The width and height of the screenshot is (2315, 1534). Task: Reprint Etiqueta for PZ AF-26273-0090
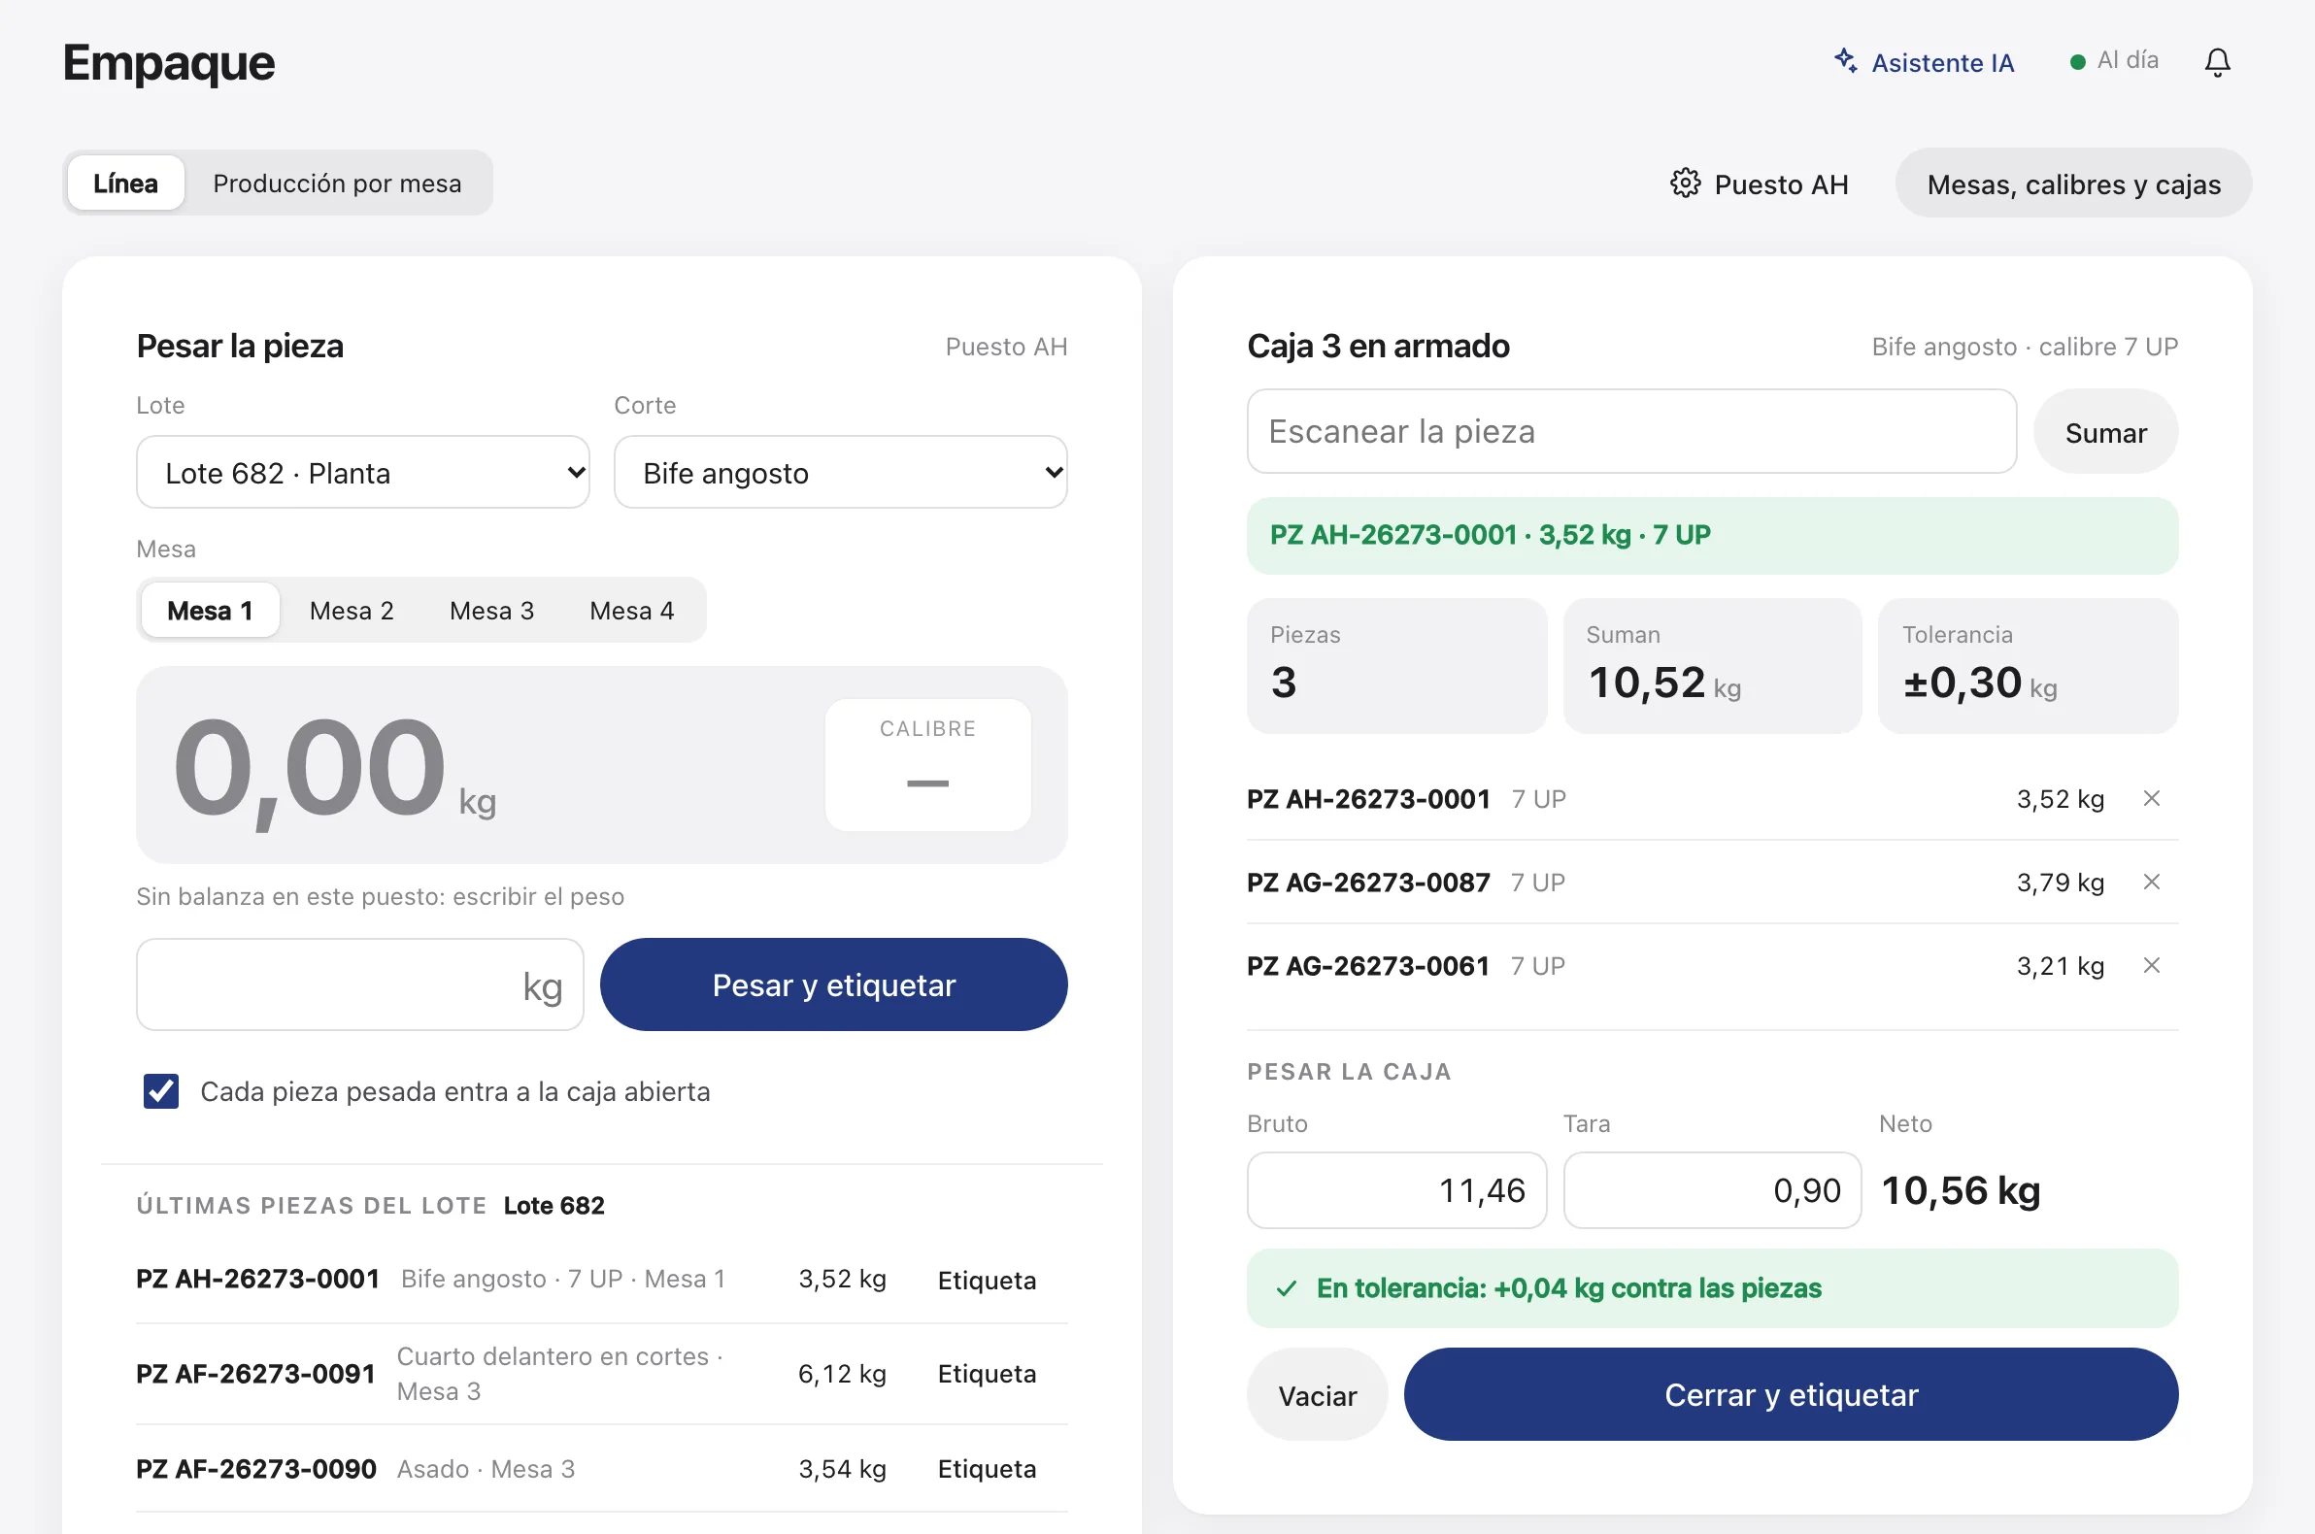coord(987,1468)
